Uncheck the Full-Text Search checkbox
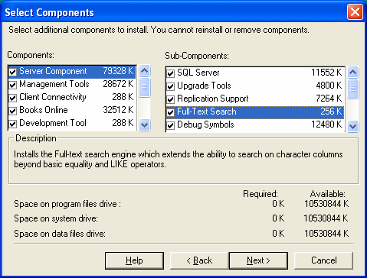The image size is (367, 278). (x=170, y=112)
